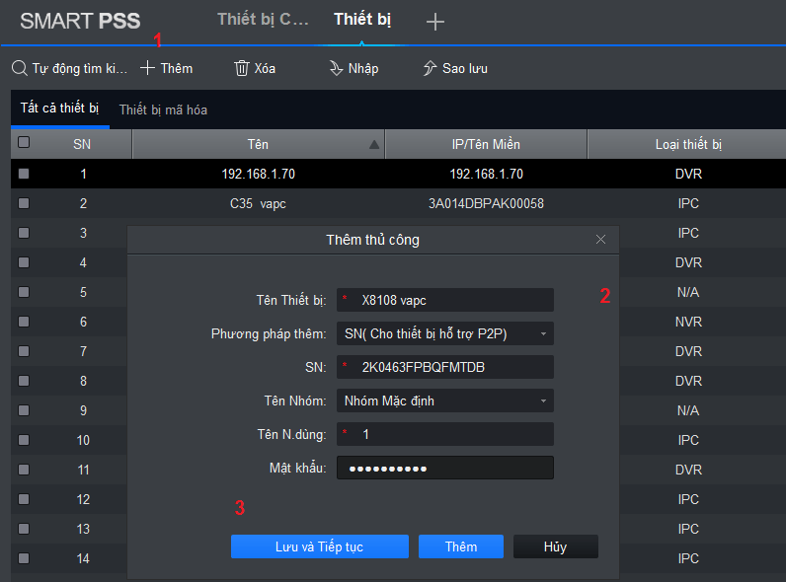Click the Tên N.dùng input field
The height and width of the screenshot is (582, 786).
click(x=445, y=434)
